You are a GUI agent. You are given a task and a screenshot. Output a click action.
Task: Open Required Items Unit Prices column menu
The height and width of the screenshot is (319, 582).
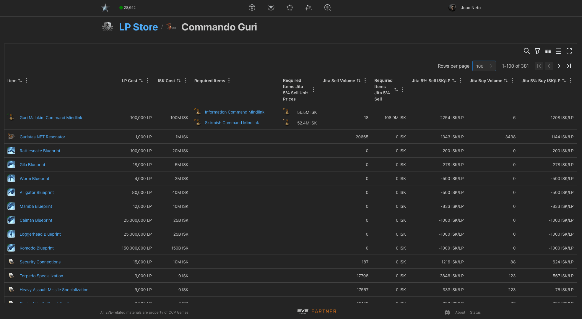click(313, 90)
